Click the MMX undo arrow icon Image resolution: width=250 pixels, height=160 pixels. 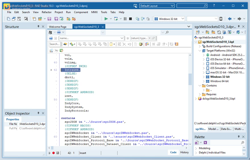coord(129,44)
